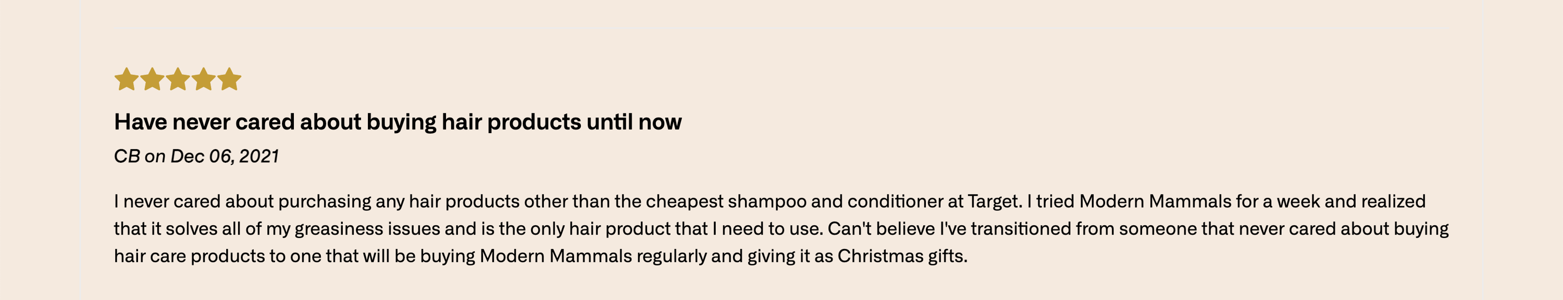Select the fourth gold rating star
1563x300 pixels.
coord(204,79)
